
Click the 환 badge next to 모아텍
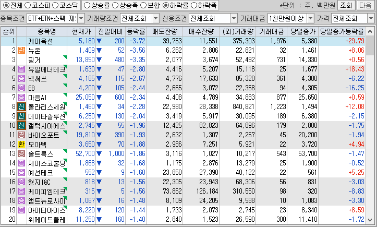coord(21,144)
